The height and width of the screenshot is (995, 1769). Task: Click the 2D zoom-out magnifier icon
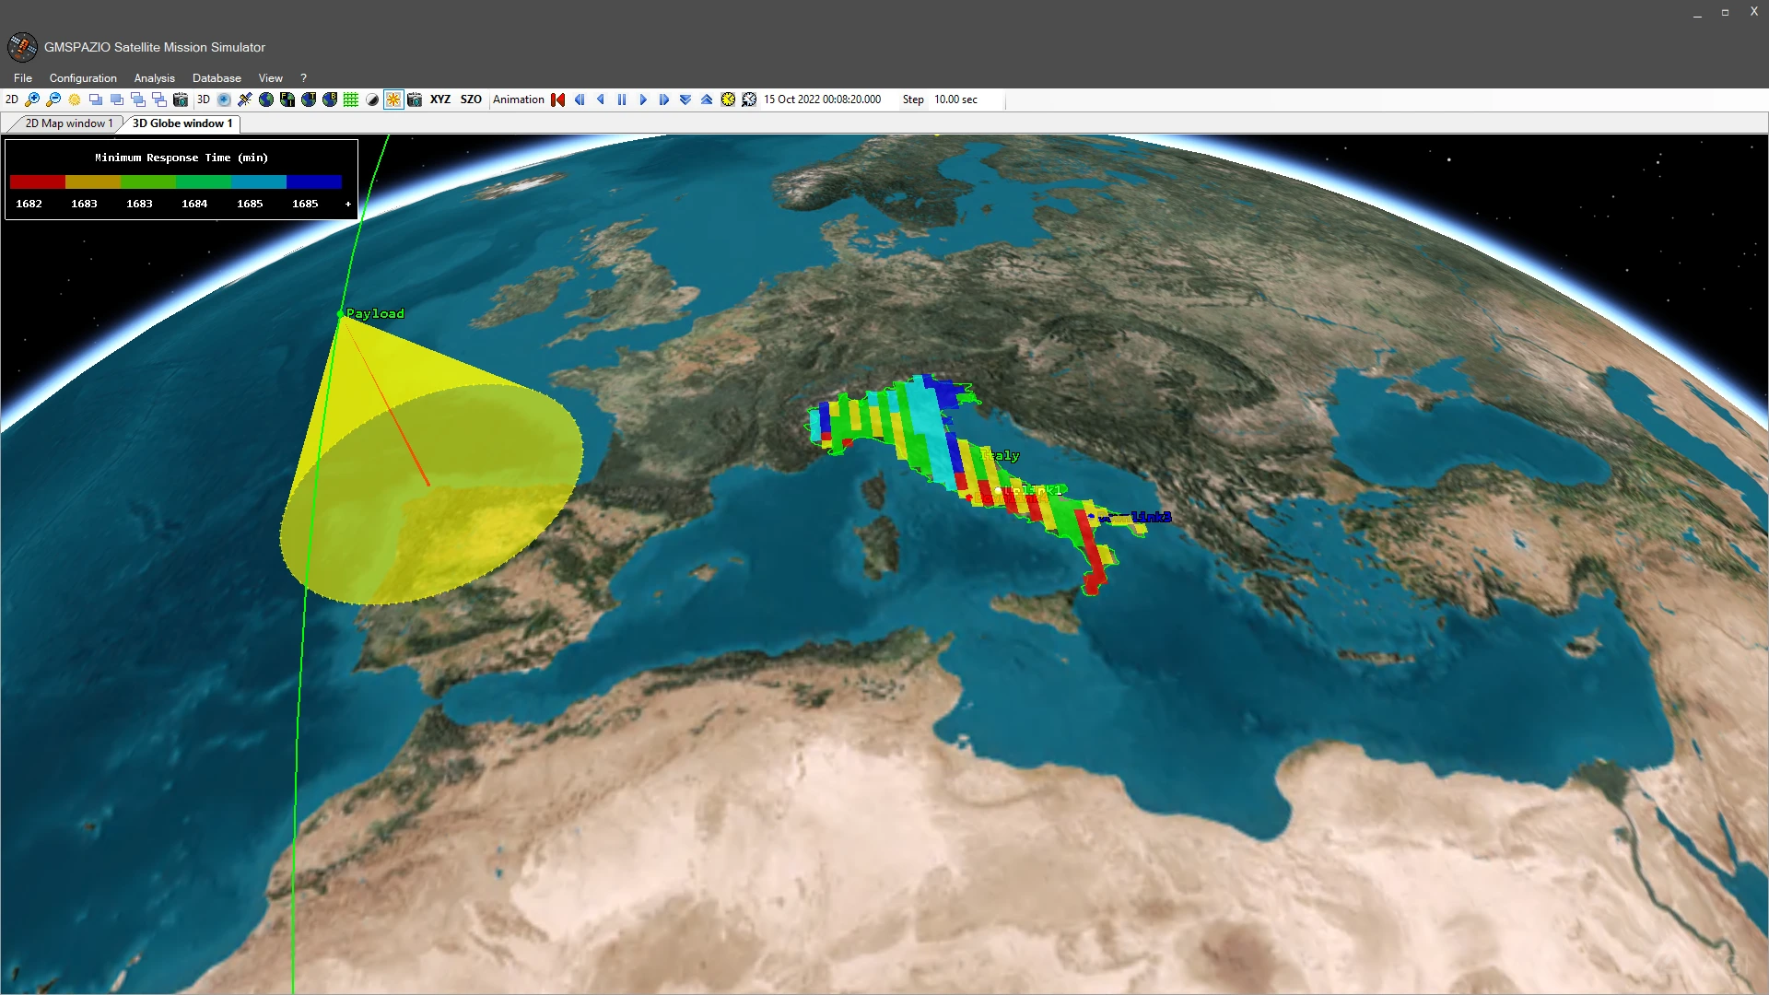(53, 99)
